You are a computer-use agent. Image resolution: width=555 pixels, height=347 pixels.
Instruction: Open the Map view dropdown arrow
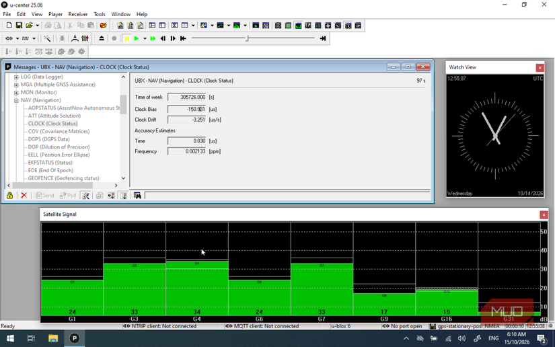pyautogui.click(x=212, y=26)
